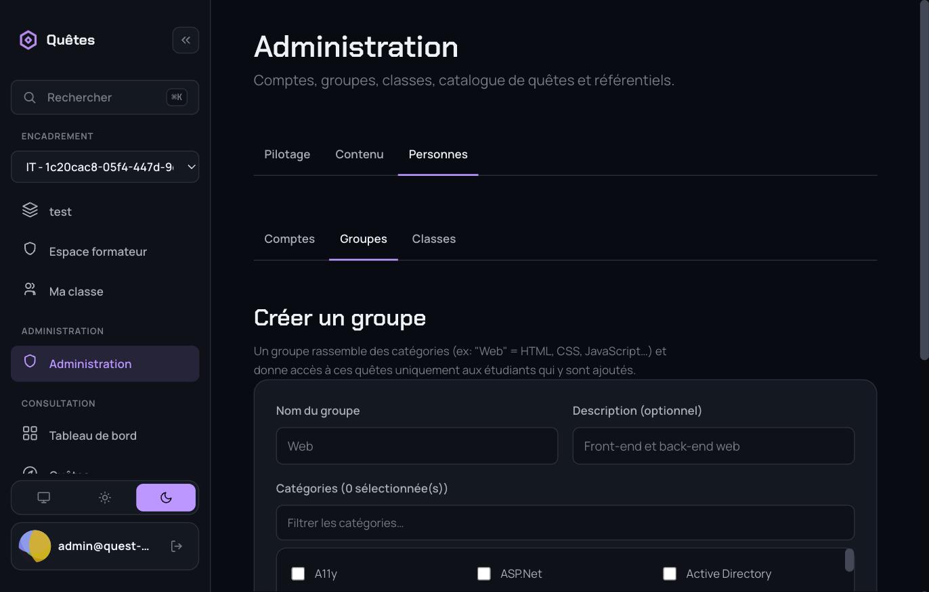The height and width of the screenshot is (592, 929).
Task: Tick the A11y category checkbox
Action: [298, 574]
